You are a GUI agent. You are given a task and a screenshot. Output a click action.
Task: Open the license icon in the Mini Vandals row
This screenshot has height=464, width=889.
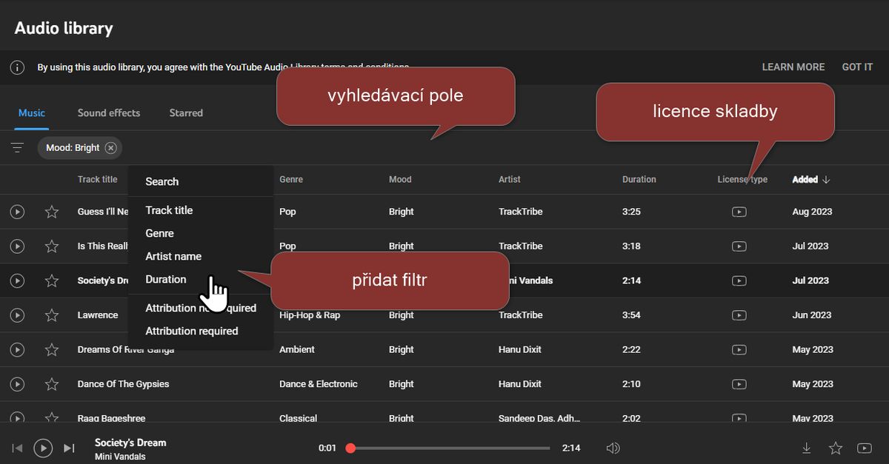pos(739,280)
